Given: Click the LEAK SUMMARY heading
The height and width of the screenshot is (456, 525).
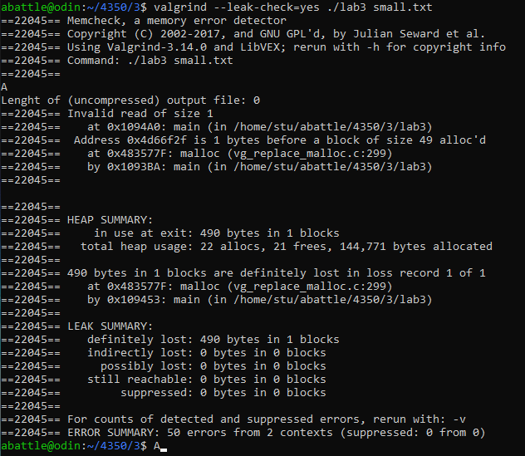Looking at the screenshot, I should 110,326.
